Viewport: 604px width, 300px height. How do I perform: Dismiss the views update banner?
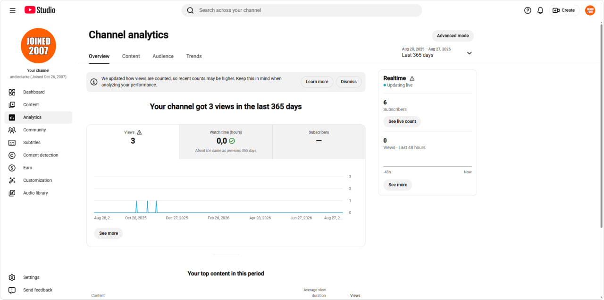(x=349, y=82)
